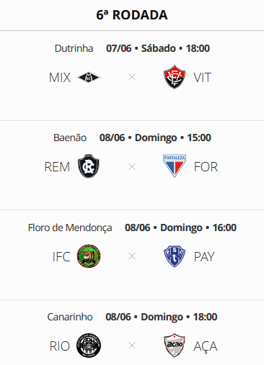264x365 pixels.
Task: Click the Vitória red-black shield crest
Action: [x=175, y=77]
